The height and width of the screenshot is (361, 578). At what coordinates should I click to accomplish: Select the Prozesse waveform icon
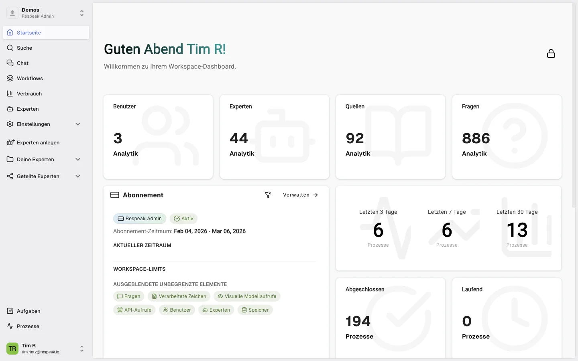click(x=10, y=326)
